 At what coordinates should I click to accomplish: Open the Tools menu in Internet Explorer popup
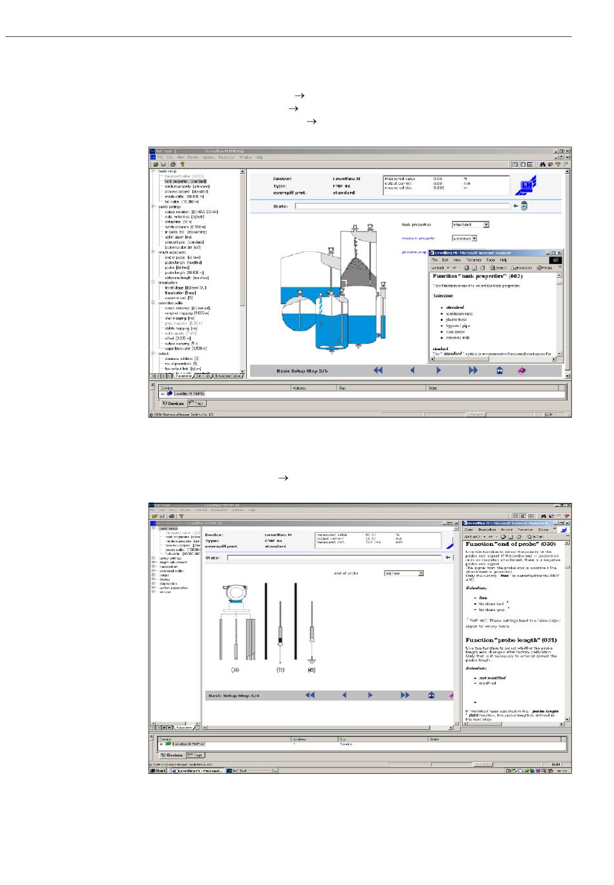(x=491, y=260)
